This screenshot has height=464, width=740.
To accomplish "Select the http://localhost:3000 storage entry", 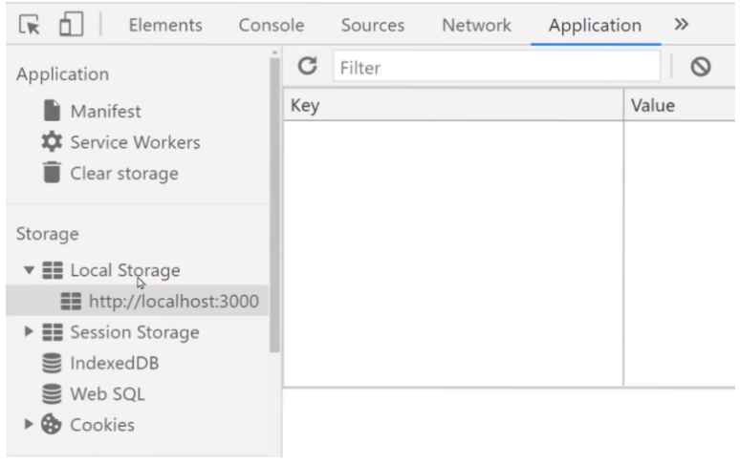I will [138, 301].
